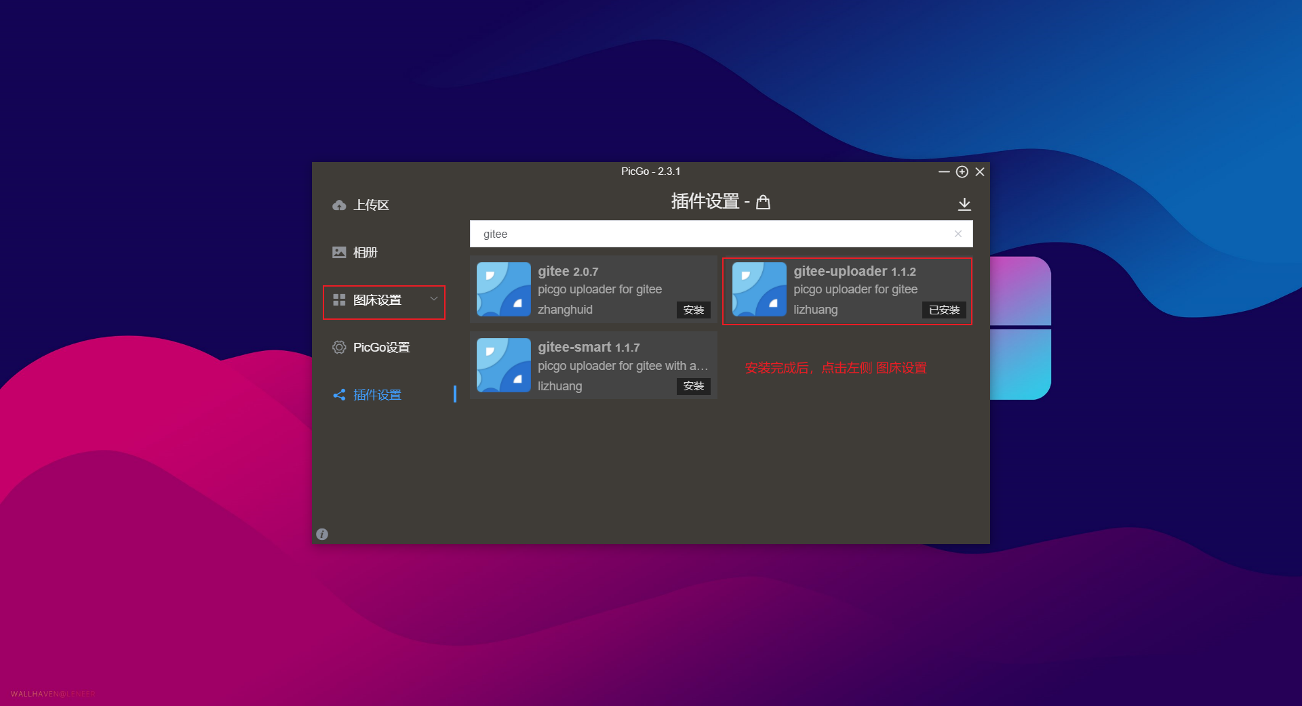Screen dimensions: 1302x706
Task: Click the download import icon at top right
Action: tap(964, 204)
